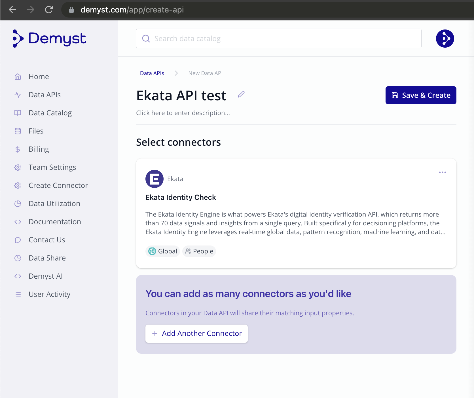Click the Contact Us chat bubble icon

point(18,240)
